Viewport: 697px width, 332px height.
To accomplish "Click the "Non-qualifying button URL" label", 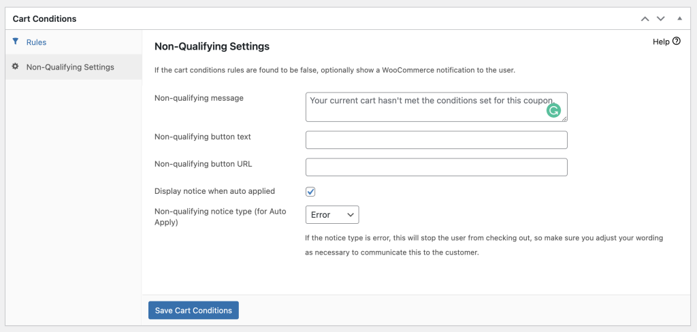I will [x=203, y=164].
